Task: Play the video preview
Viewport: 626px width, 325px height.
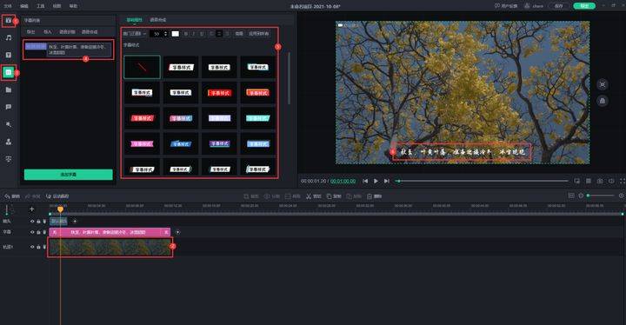Action: [376, 181]
